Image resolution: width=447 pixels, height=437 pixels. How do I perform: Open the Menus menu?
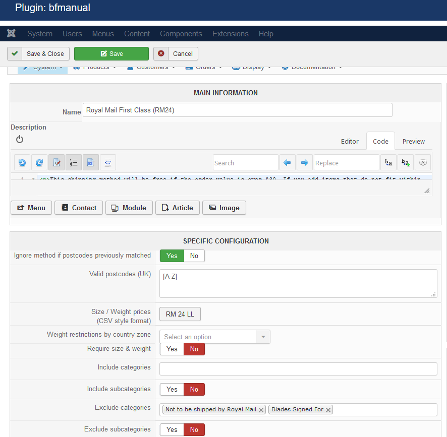[103, 34]
